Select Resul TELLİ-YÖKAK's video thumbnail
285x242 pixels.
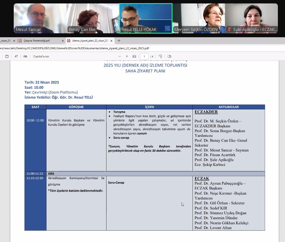pos(146,18)
